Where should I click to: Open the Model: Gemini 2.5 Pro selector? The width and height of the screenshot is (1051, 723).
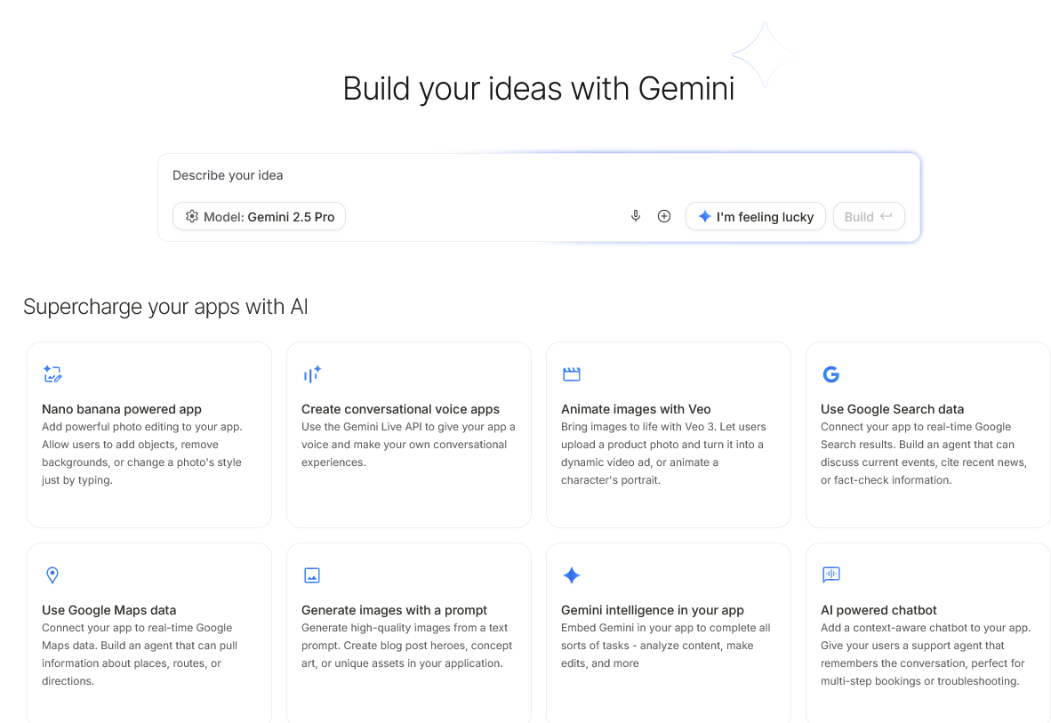pos(259,216)
